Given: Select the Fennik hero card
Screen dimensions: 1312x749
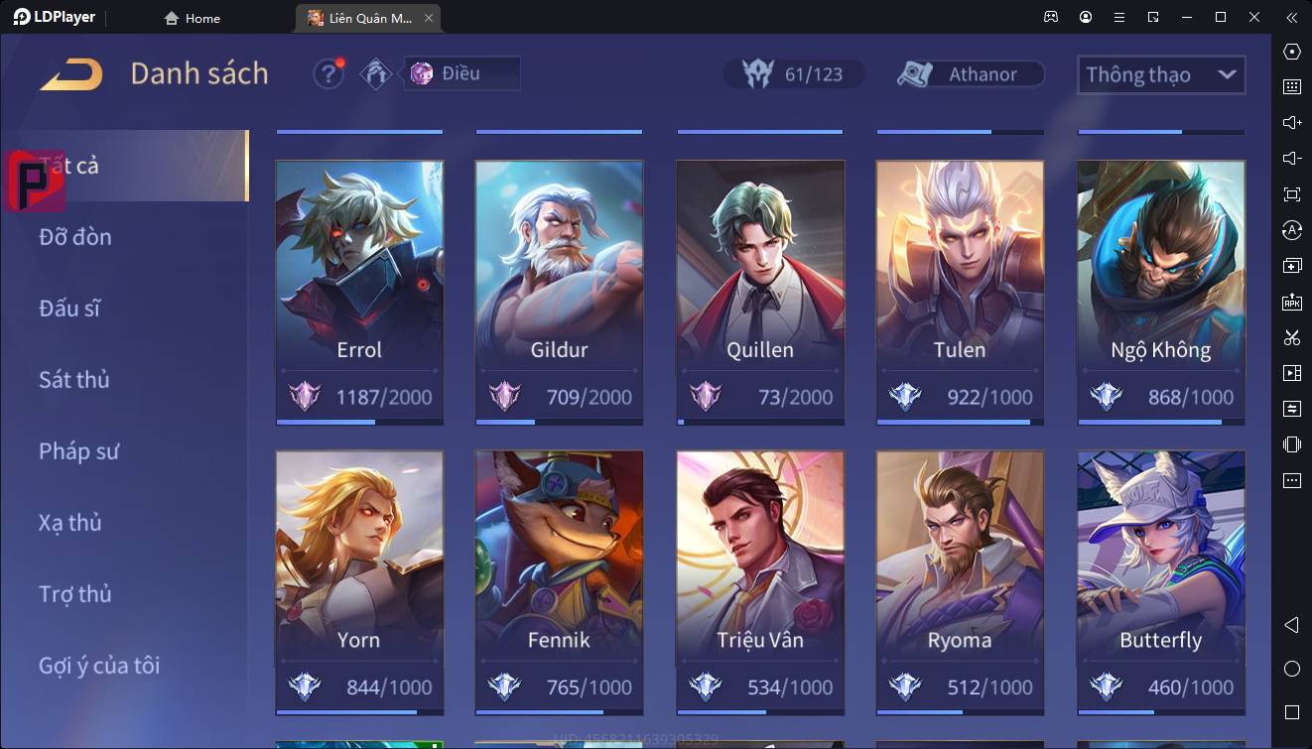Looking at the screenshot, I should [560, 583].
